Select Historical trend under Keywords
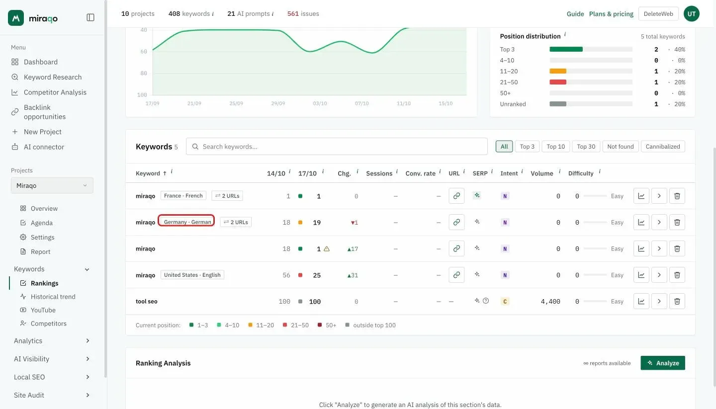This screenshot has height=409, width=716. pos(53,297)
